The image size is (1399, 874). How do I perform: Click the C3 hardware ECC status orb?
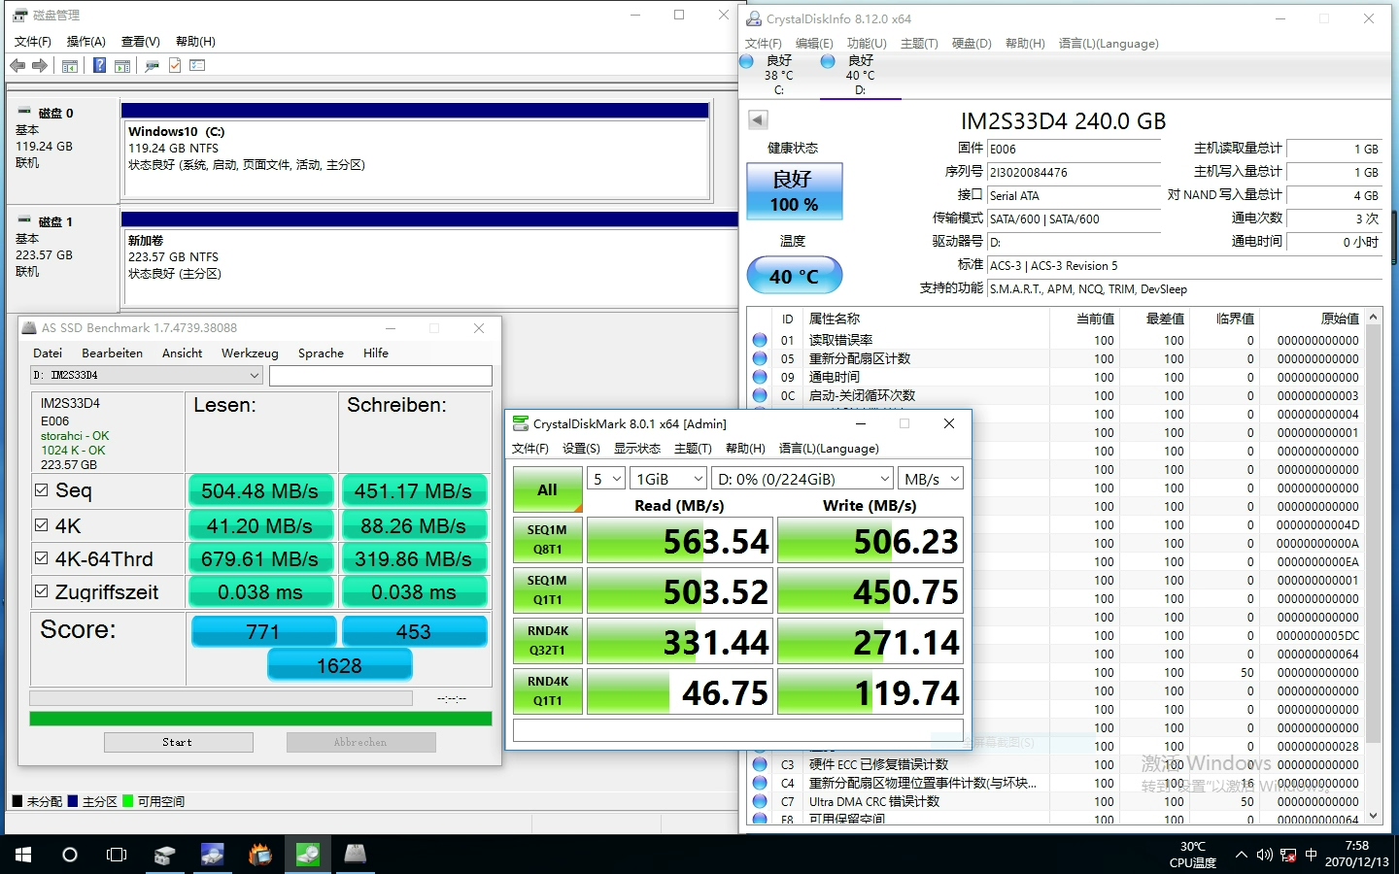760,764
